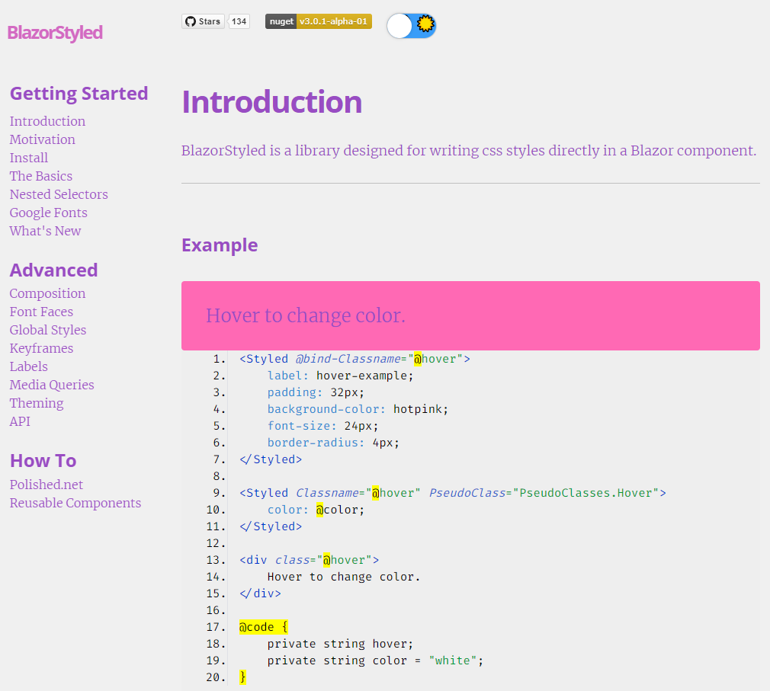770x691 pixels.
Task: Click the How To section heading
Action: (43, 461)
